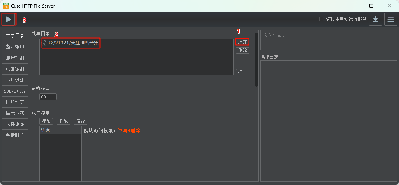This screenshot has width=399, height=185.
Task: Switch to the 共享目录 tab
Action: [x=15, y=36]
